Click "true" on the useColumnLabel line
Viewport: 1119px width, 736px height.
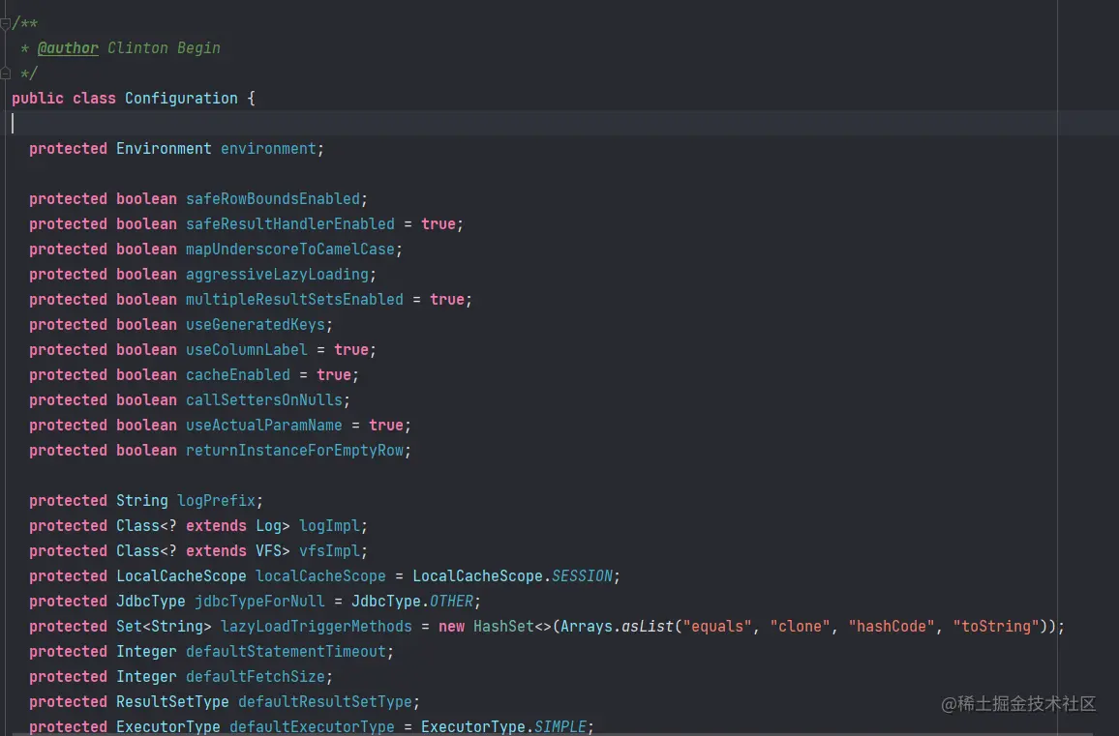[x=351, y=349]
